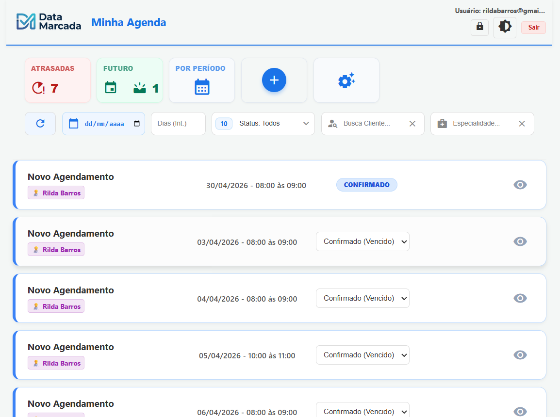The height and width of the screenshot is (417, 560).
Task: Select the Rilda Barros client tag
Action: pos(56,192)
